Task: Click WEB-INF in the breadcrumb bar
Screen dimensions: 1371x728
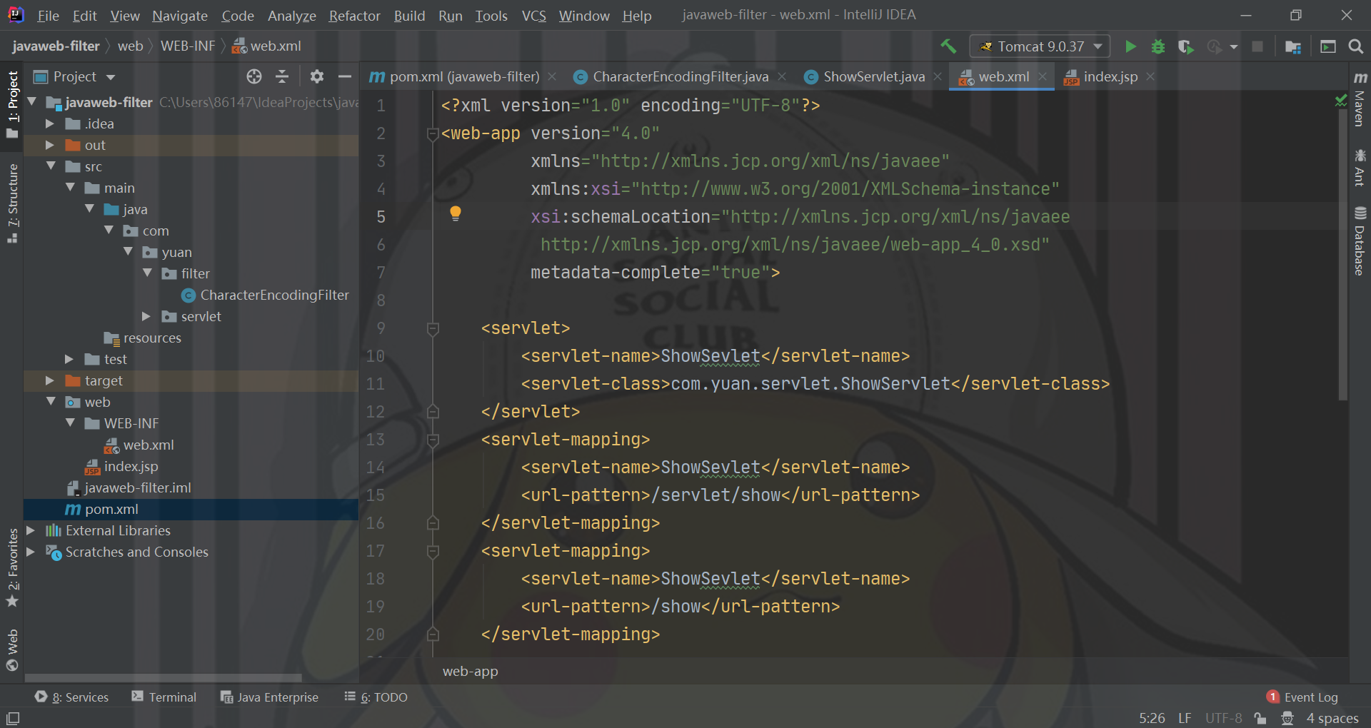Action: click(187, 46)
